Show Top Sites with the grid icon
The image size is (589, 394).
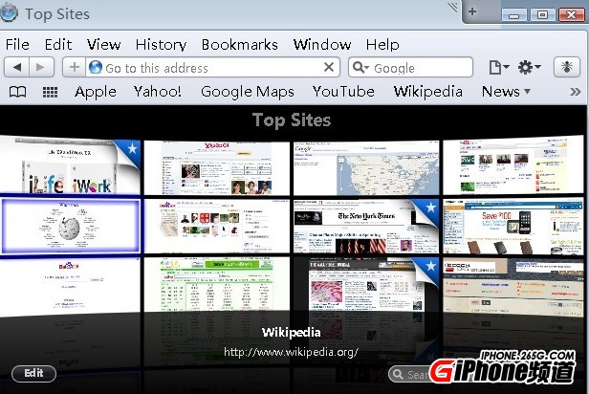pos(50,92)
